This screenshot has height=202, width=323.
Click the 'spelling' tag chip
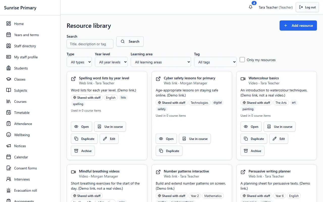pos(78,104)
